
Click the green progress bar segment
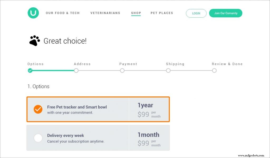[x=53, y=71]
